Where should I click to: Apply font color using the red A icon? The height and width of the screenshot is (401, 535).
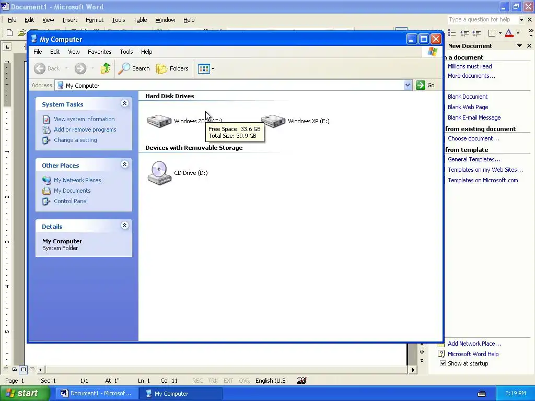click(x=509, y=33)
